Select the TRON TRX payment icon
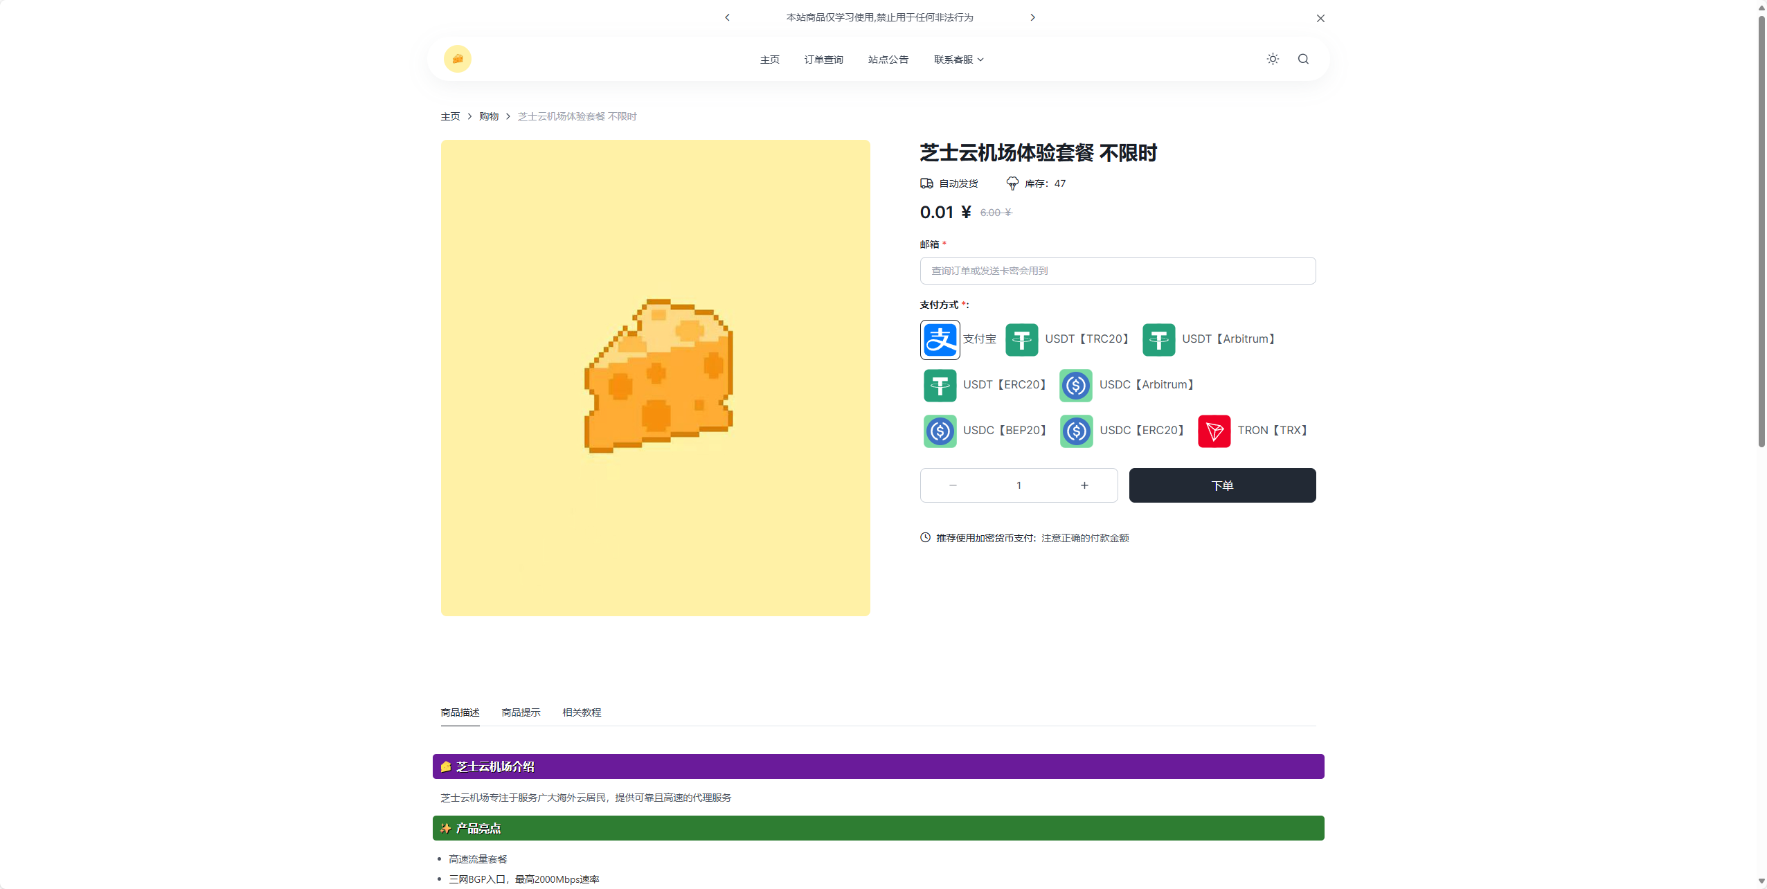The image size is (1767, 889). point(1214,431)
